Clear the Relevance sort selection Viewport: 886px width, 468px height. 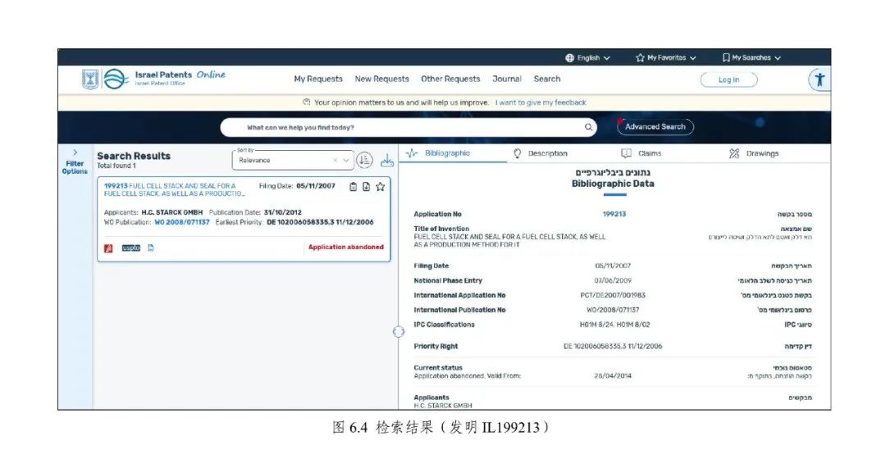[336, 161]
